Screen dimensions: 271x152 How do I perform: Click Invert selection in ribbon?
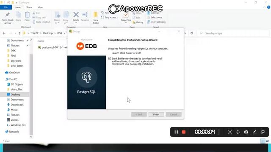156,22
